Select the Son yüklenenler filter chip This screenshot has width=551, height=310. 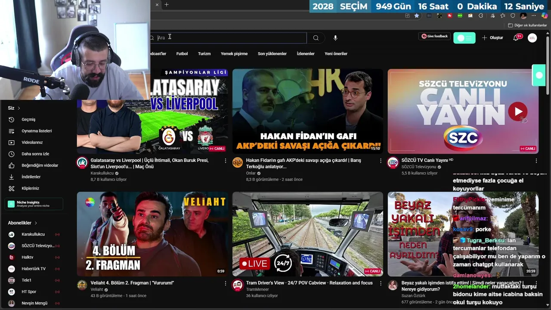tap(272, 54)
